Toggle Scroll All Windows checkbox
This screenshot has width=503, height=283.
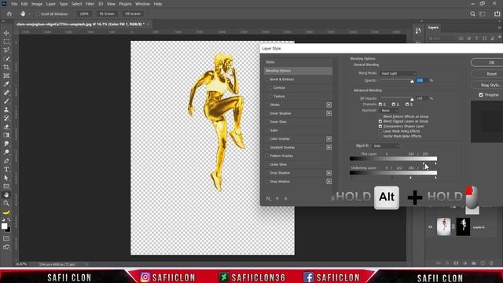coord(38,14)
